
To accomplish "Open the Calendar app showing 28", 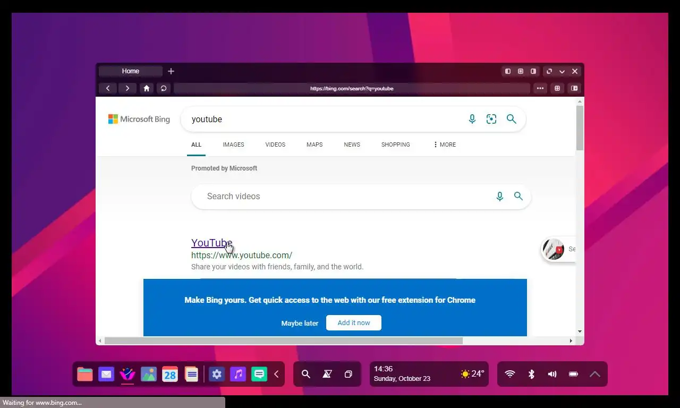I will coord(170,375).
